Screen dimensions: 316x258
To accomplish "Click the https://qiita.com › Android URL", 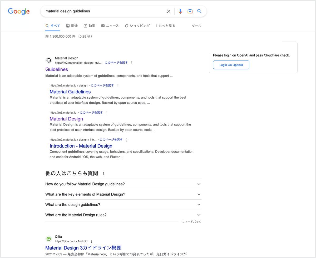I will [x=71, y=241].
